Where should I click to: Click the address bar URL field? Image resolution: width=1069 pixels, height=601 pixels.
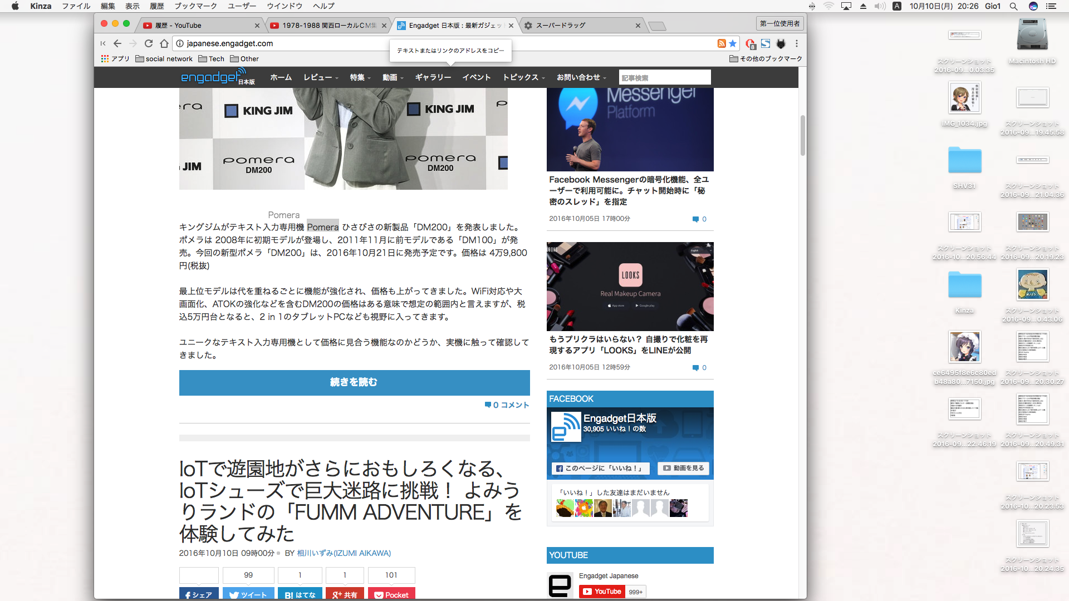[x=445, y=43]
